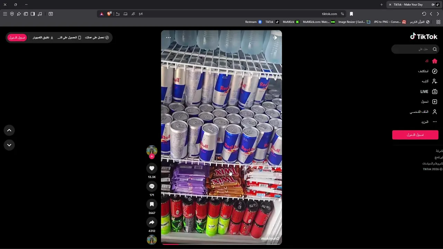Open the TikTok bookmark

click(272, 22)
